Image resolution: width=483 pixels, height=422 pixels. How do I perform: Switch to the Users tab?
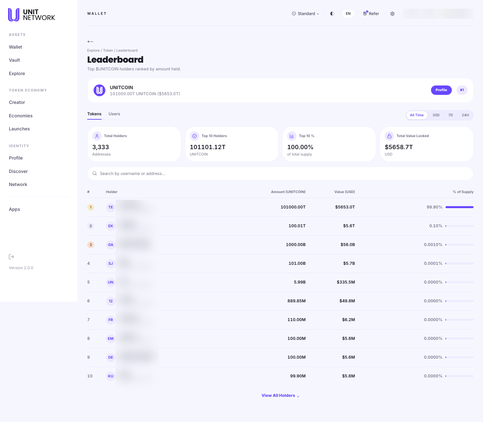coord(114,114)
